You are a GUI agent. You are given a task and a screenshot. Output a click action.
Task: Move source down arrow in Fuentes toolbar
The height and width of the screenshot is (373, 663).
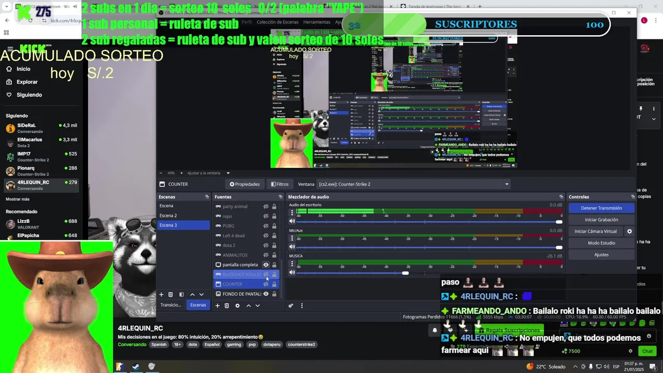click(x=257, y=306)
